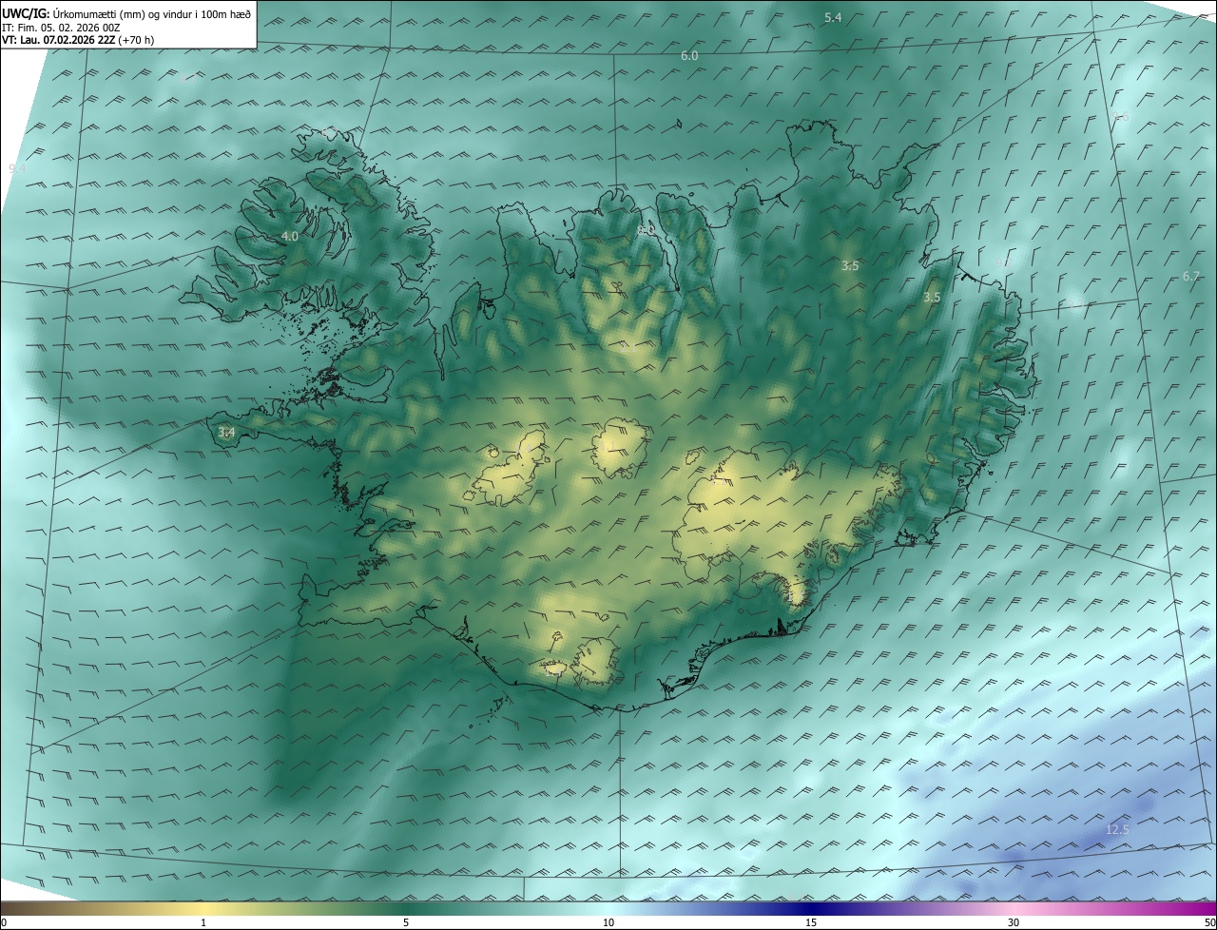Select the color scale tick labeled 5
This screenshot has height=930, width=1217.
(406, 922)
